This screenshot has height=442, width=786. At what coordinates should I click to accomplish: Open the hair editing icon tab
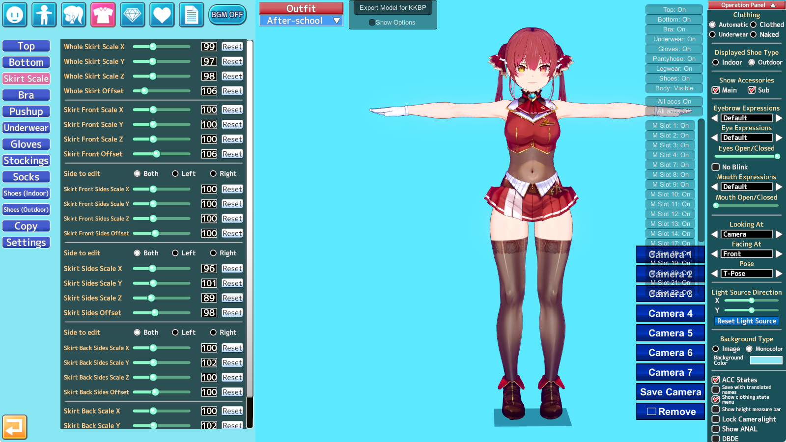coord(74,15)
